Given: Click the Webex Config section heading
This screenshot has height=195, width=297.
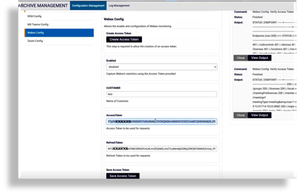Looking at the screenshot, I should (x=114, y=19).
